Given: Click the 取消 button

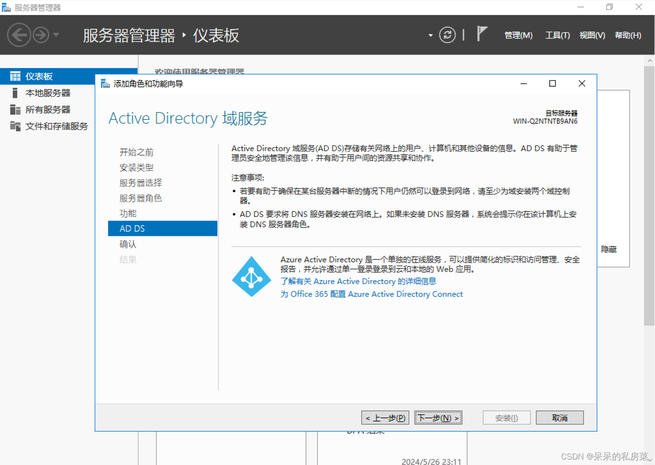Looking at the screenshot, I should coord(560,418).
